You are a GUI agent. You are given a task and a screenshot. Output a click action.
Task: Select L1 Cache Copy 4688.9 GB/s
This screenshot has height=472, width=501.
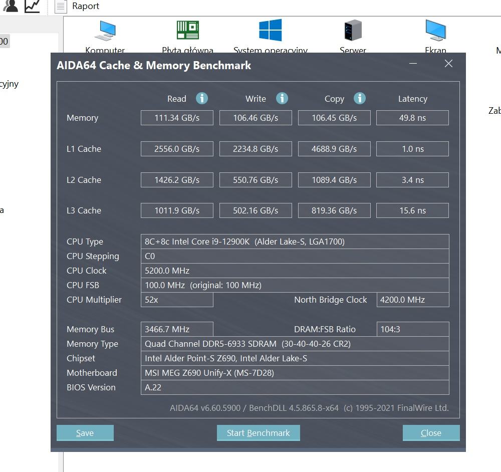point(334,149)
